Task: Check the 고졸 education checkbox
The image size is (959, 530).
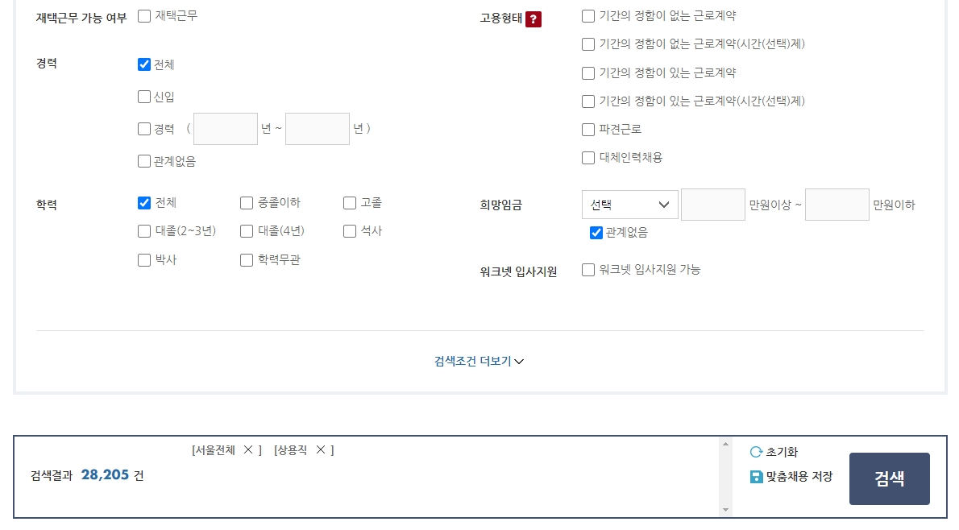Action: tap(349, 203)
